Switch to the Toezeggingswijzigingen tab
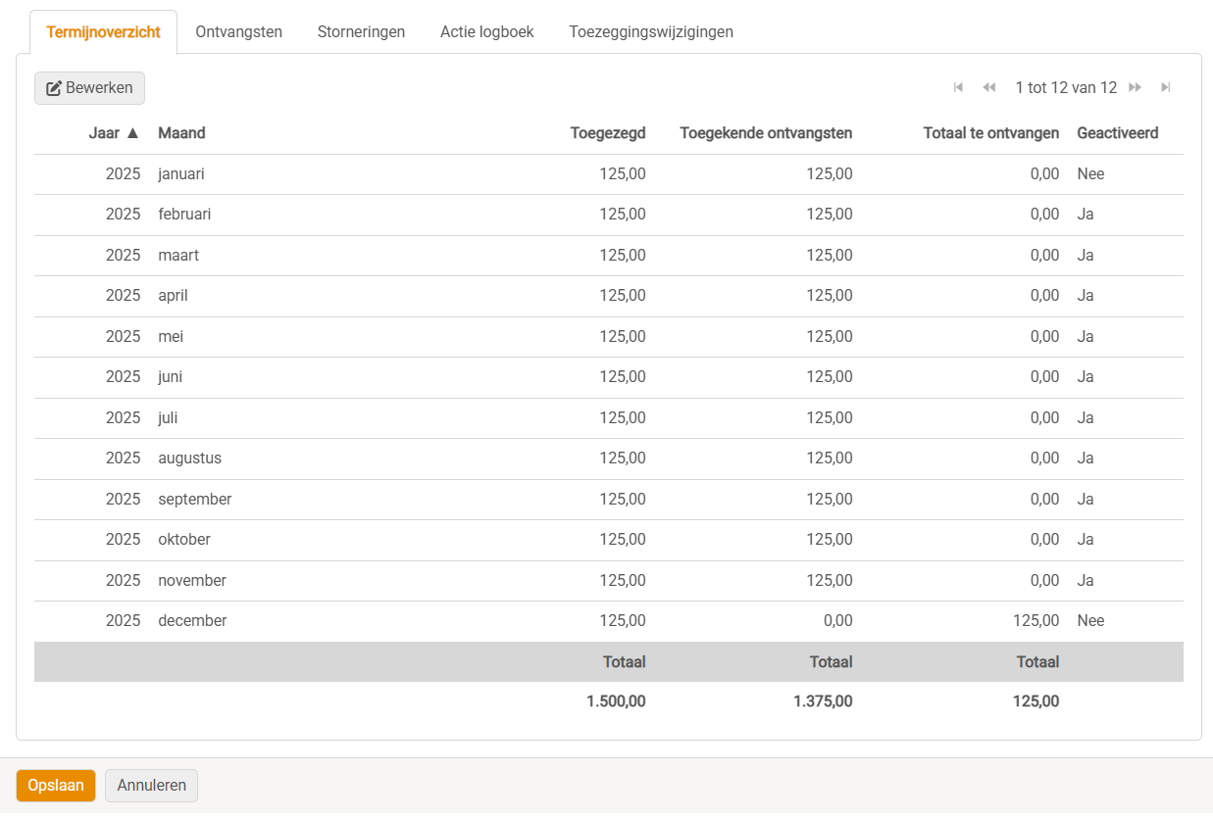 (x=651, y=32)
